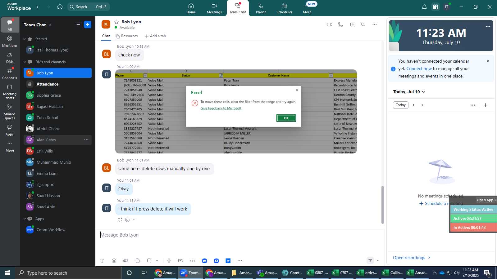Viewport: 497px width, 279px height.
Task: Record a video message
Action: [x=181, y=261]
